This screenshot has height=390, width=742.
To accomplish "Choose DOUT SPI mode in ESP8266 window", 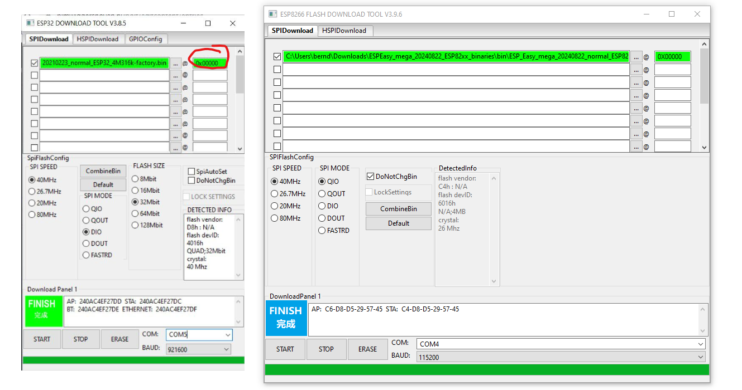I will [x=322, y=218].
